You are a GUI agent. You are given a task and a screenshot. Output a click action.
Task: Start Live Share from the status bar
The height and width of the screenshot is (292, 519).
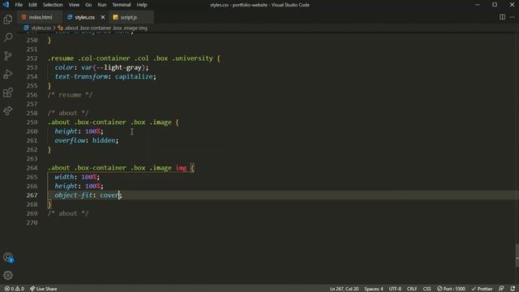pyautogui.click(x=43, y=289)
